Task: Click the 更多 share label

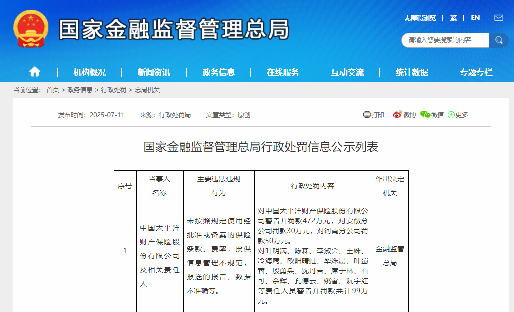Action: (x=462, y=115)
